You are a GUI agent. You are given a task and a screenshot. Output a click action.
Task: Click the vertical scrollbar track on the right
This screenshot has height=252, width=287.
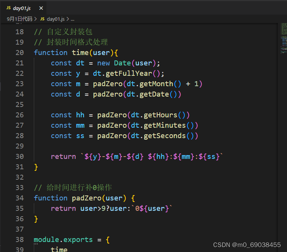(285, 154)
